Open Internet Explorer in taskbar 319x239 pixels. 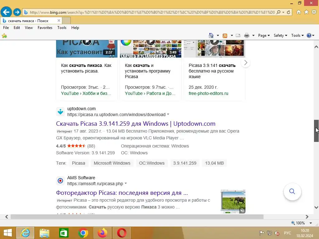[25, 233]
